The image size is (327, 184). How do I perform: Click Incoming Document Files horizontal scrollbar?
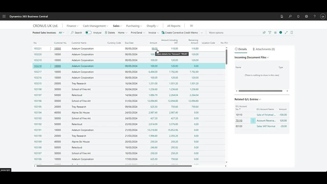click(x=260, y=91)
